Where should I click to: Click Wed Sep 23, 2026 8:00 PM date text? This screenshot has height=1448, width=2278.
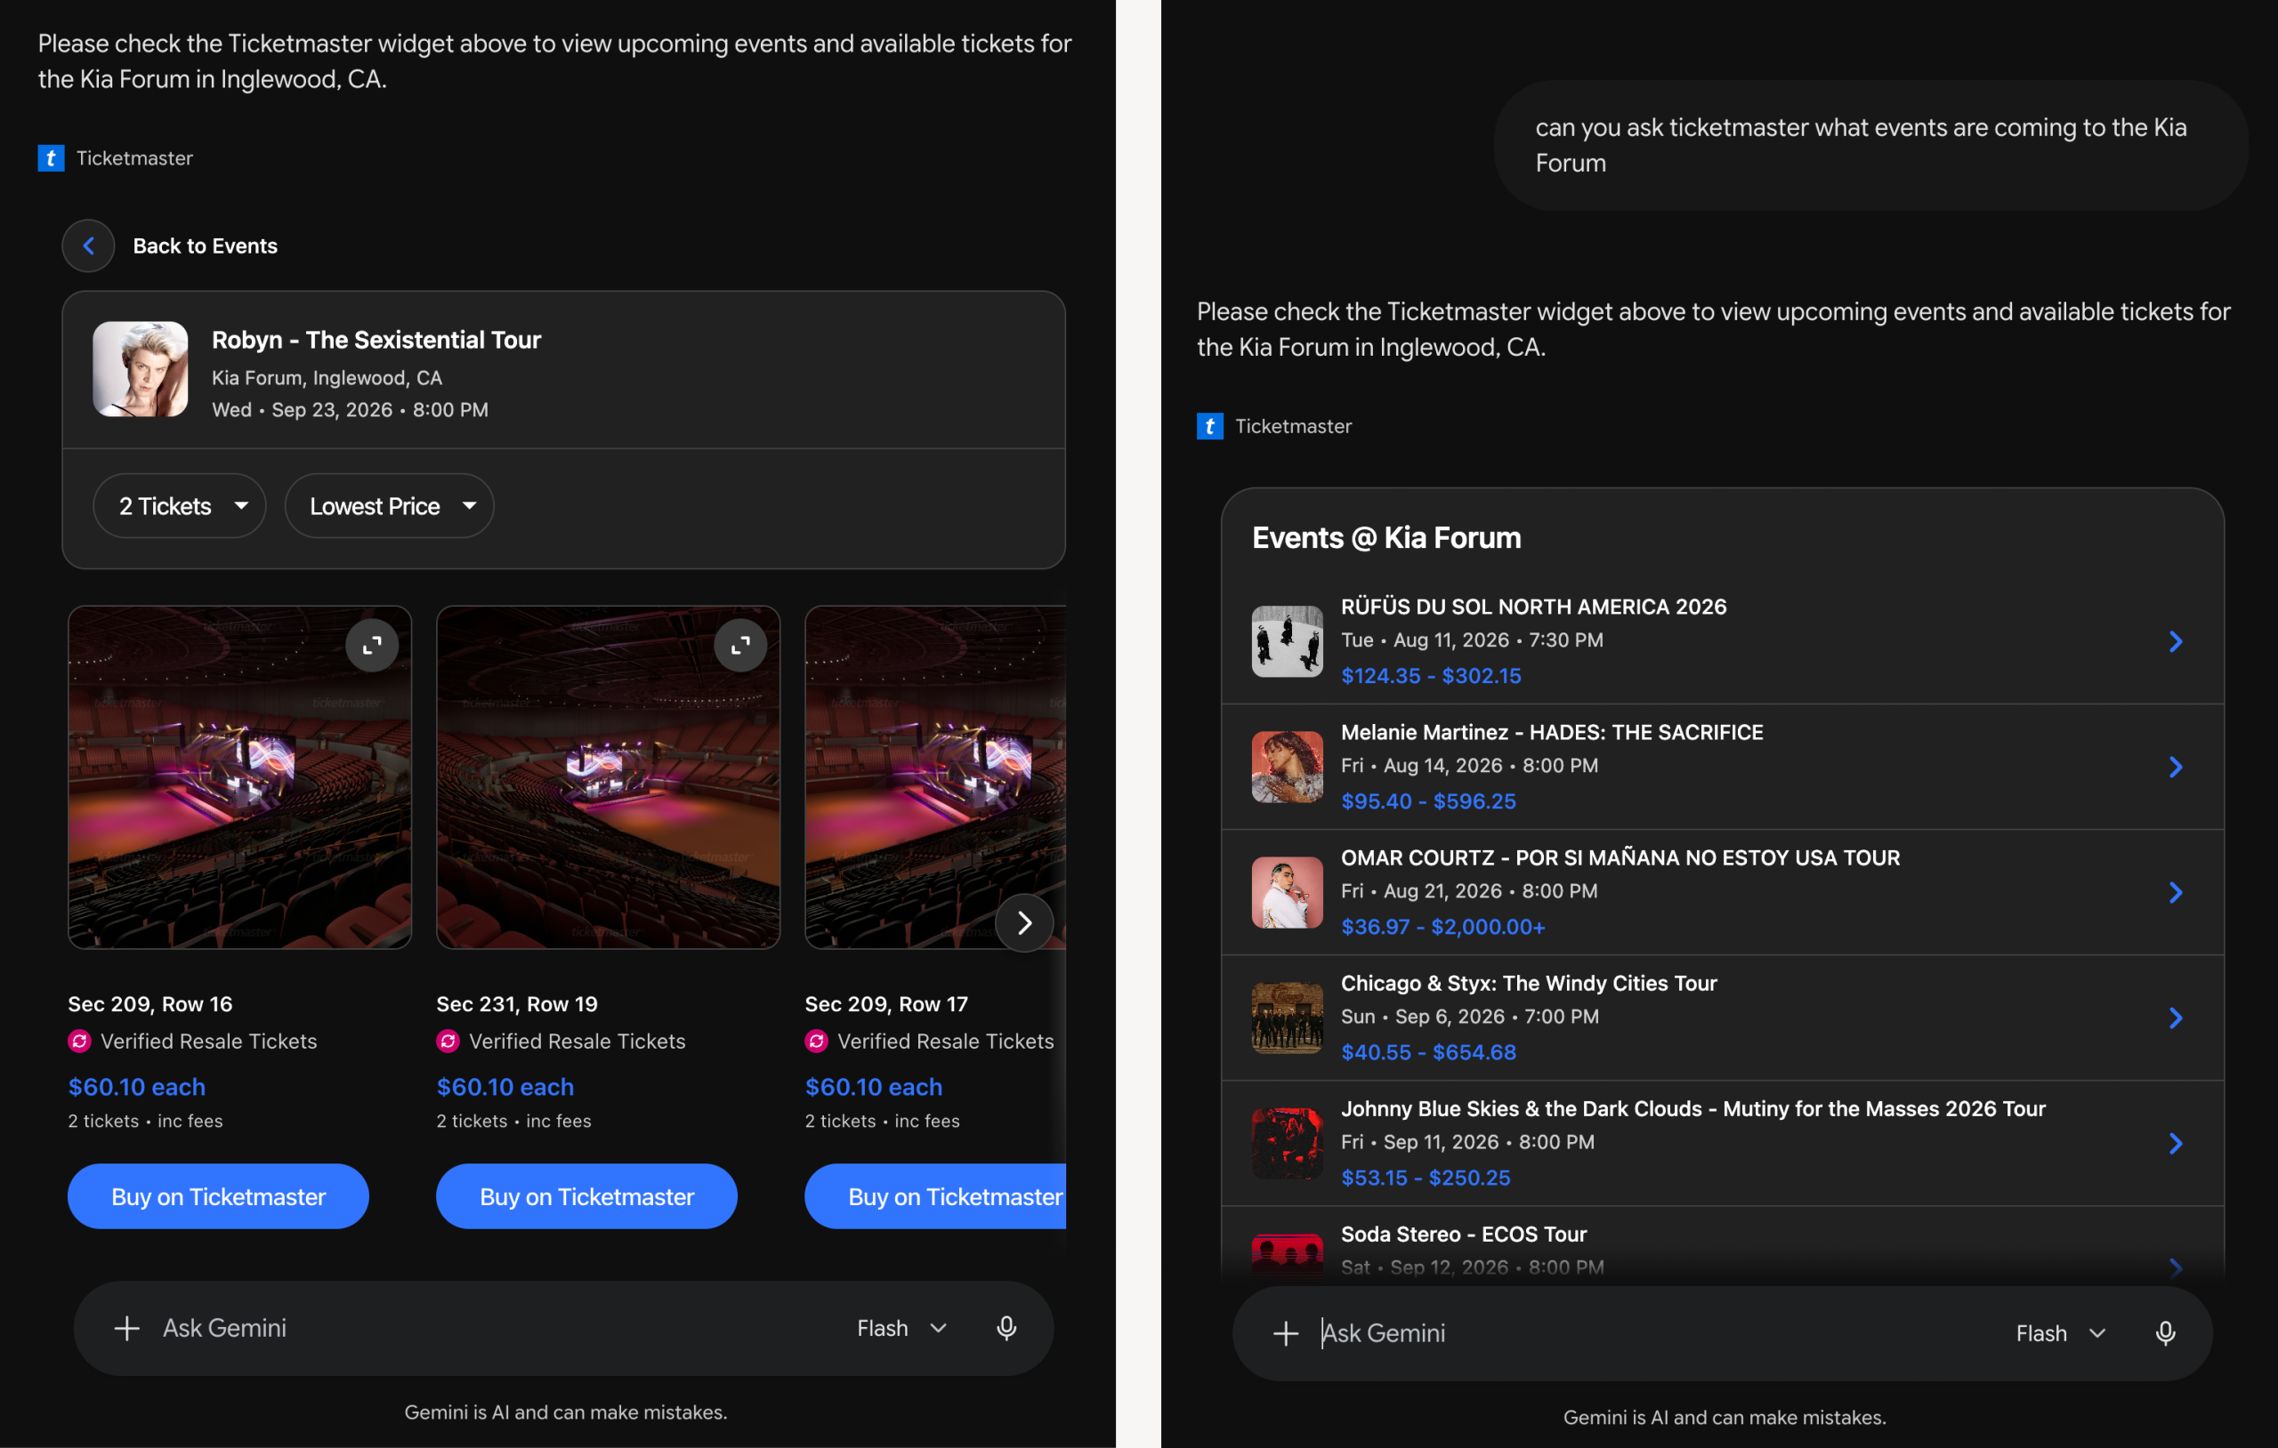pos(350,409)
